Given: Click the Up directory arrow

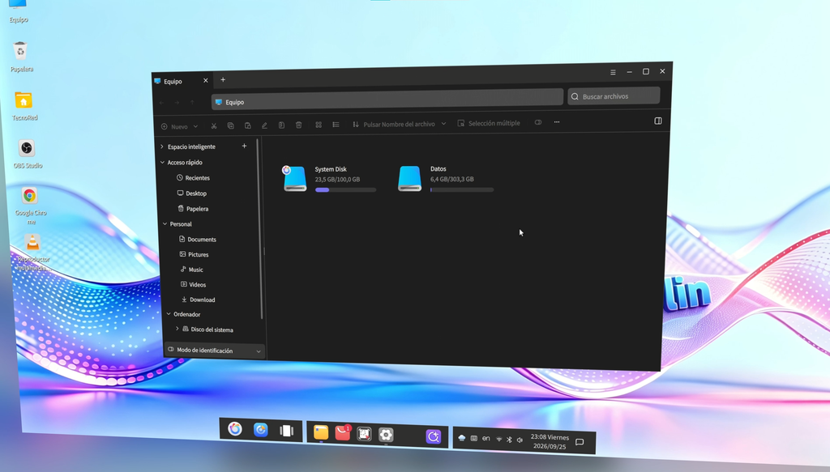Looking at the screenshot, I should pos(193,102).
